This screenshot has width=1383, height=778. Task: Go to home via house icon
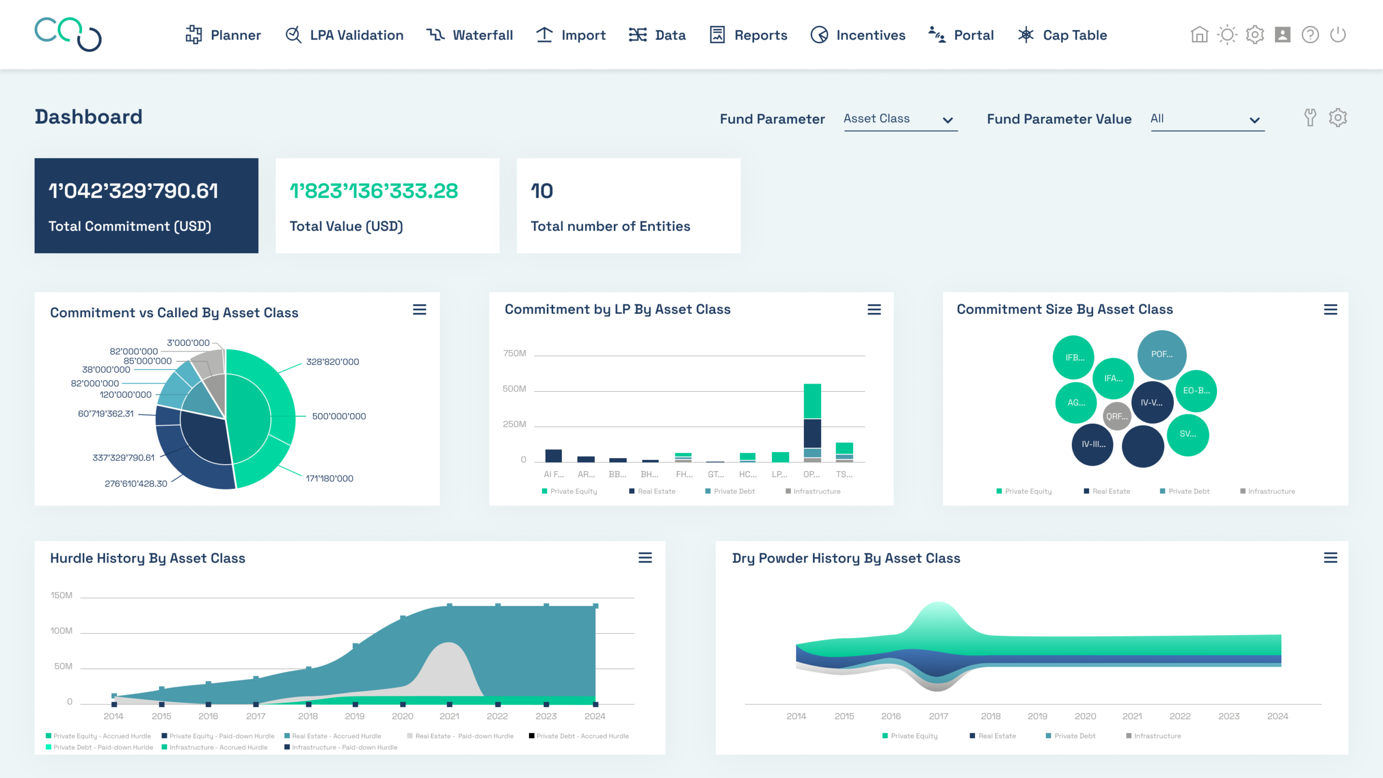pyautogui.click(x=1199, y=35)
